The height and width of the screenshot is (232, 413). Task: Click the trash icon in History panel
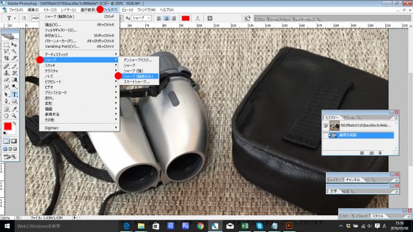tap(379, 153)
